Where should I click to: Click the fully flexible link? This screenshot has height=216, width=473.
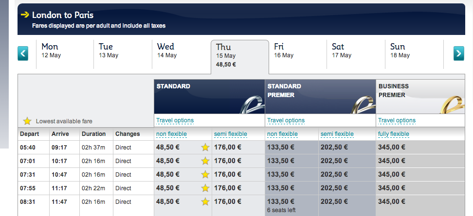(x=394, y=134)
